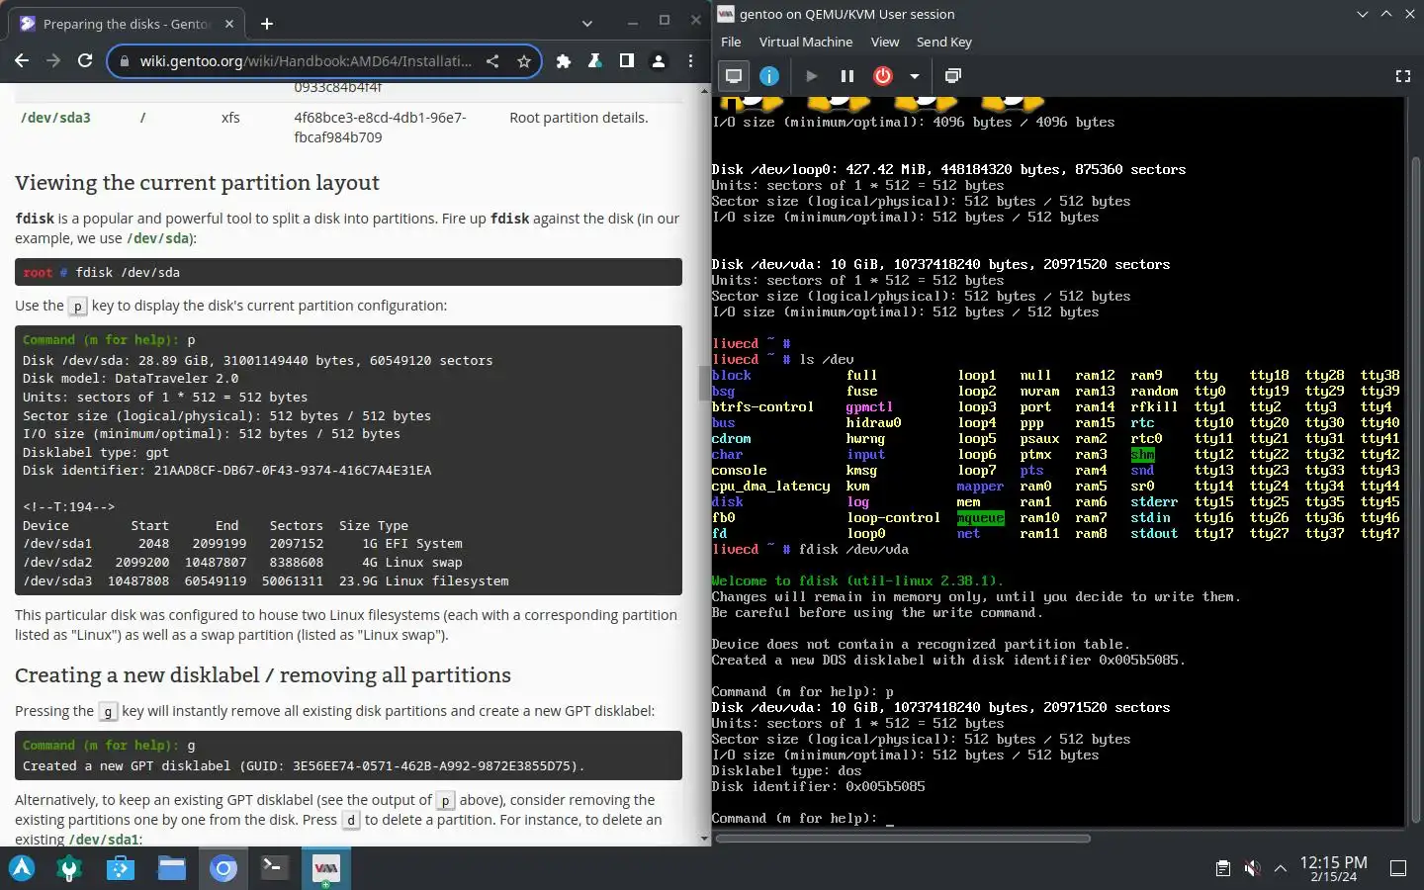Open the VM snapshots manager icon

click(x=953, y=76)
